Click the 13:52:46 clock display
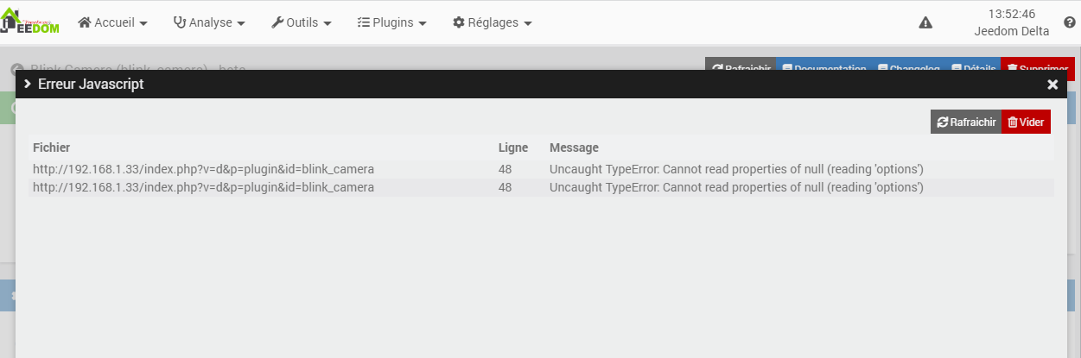The image size is (1081, 358). coord(1011,14)
